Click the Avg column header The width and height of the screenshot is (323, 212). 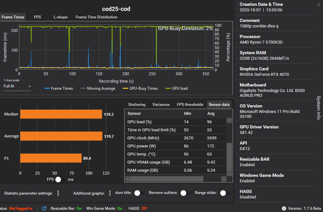click(x=211, y=114)
